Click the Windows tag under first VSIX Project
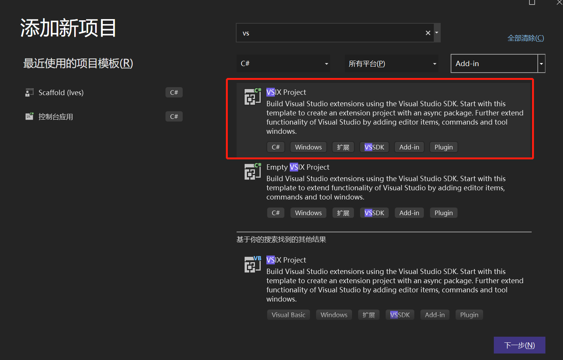563x360 pixels. 308,147
